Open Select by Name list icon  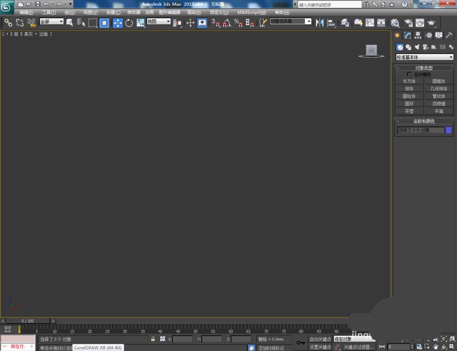[81, 22]
